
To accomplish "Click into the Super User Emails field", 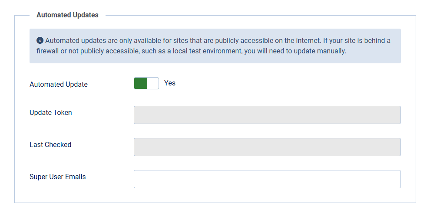I will point(267,179).
